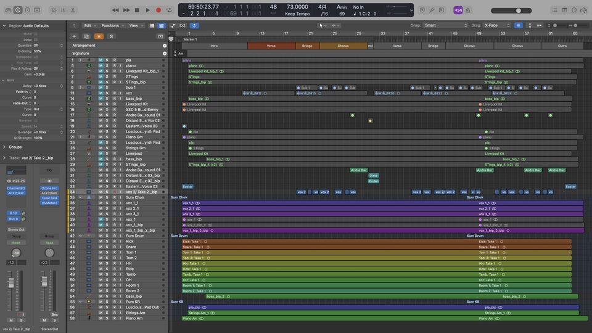This screenshot has width=592, height=333.
Task: Open the Loop Browser icon at top right
Action: [x=574, y=10]
